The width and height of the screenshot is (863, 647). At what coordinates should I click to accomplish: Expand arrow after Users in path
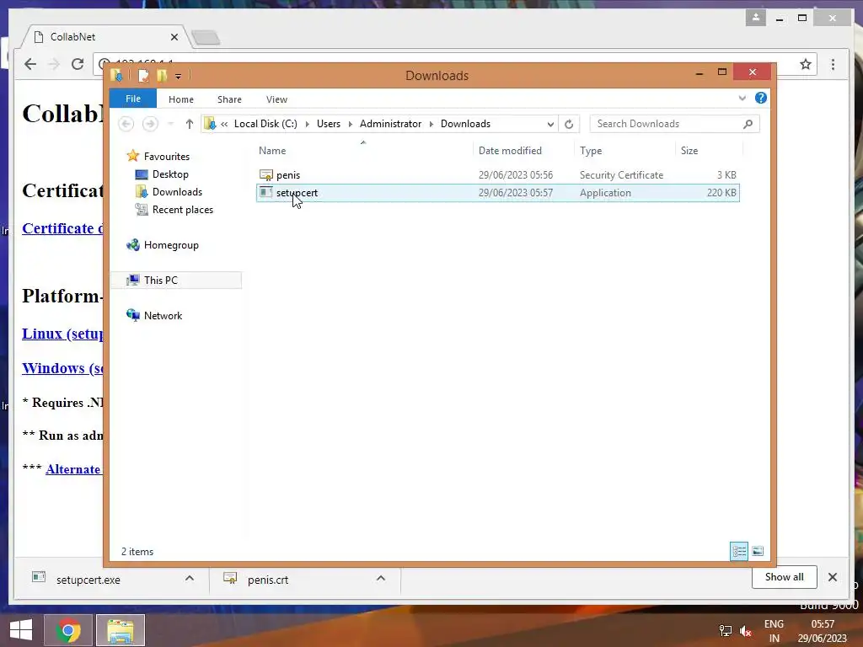pos(350,124)
